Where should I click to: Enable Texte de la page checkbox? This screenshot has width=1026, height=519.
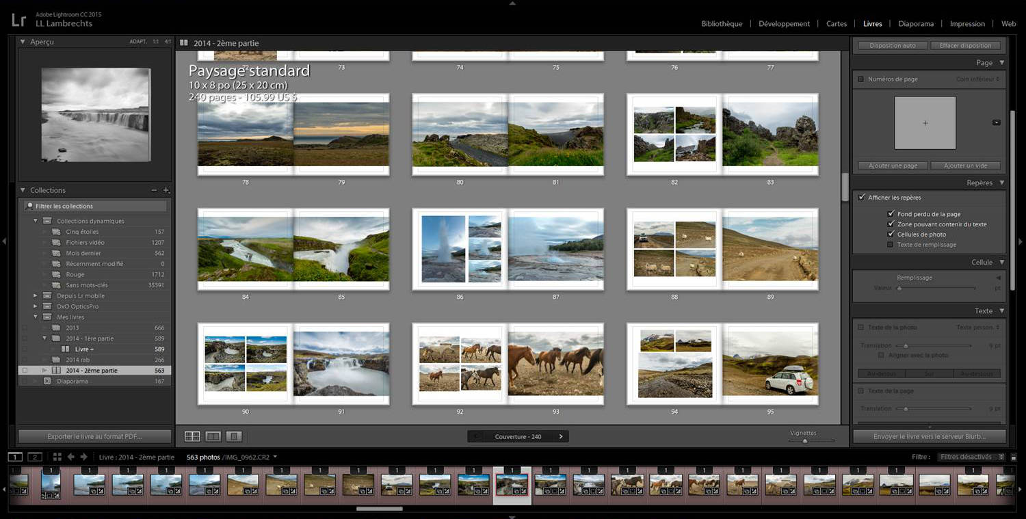click(860, 391)
